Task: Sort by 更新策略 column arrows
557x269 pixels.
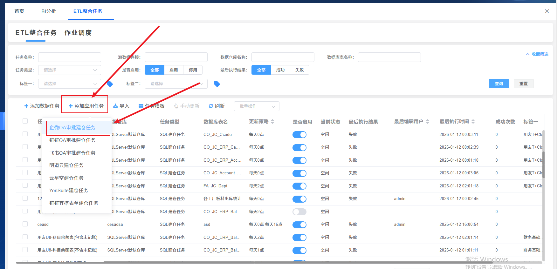Action: [x=272, y=122]
